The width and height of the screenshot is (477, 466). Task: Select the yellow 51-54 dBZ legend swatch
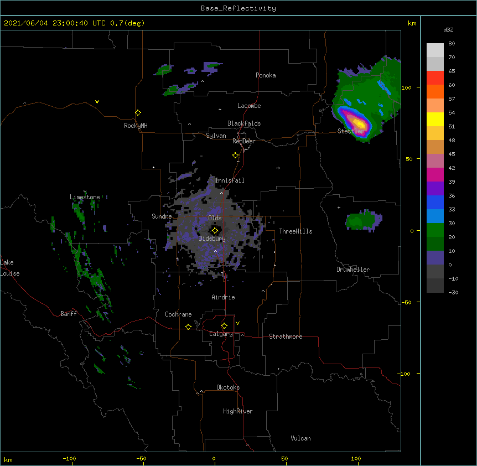pyautogui.click(x=435, y=119)
